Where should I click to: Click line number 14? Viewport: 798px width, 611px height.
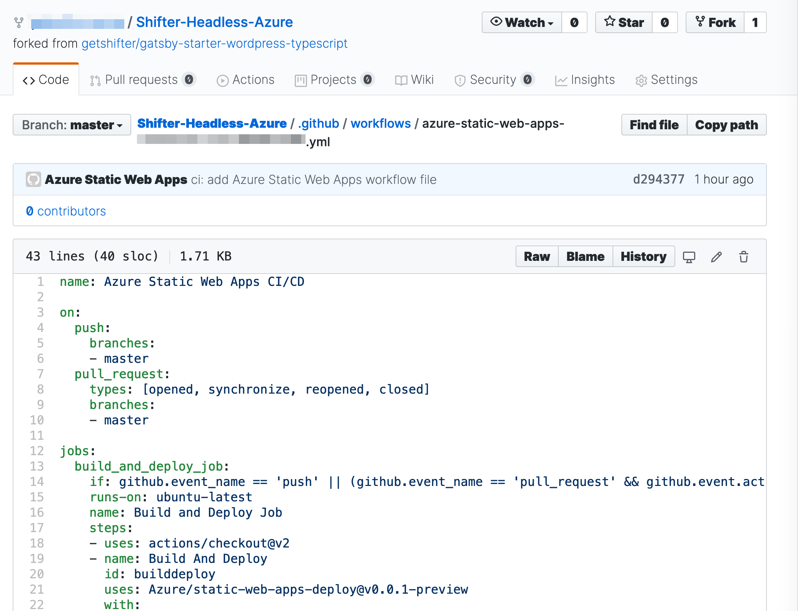[37, 482]
